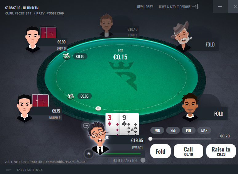Click the €0.20 bet amount field
This screenshot has height=174, width=238.
point(225,136)
